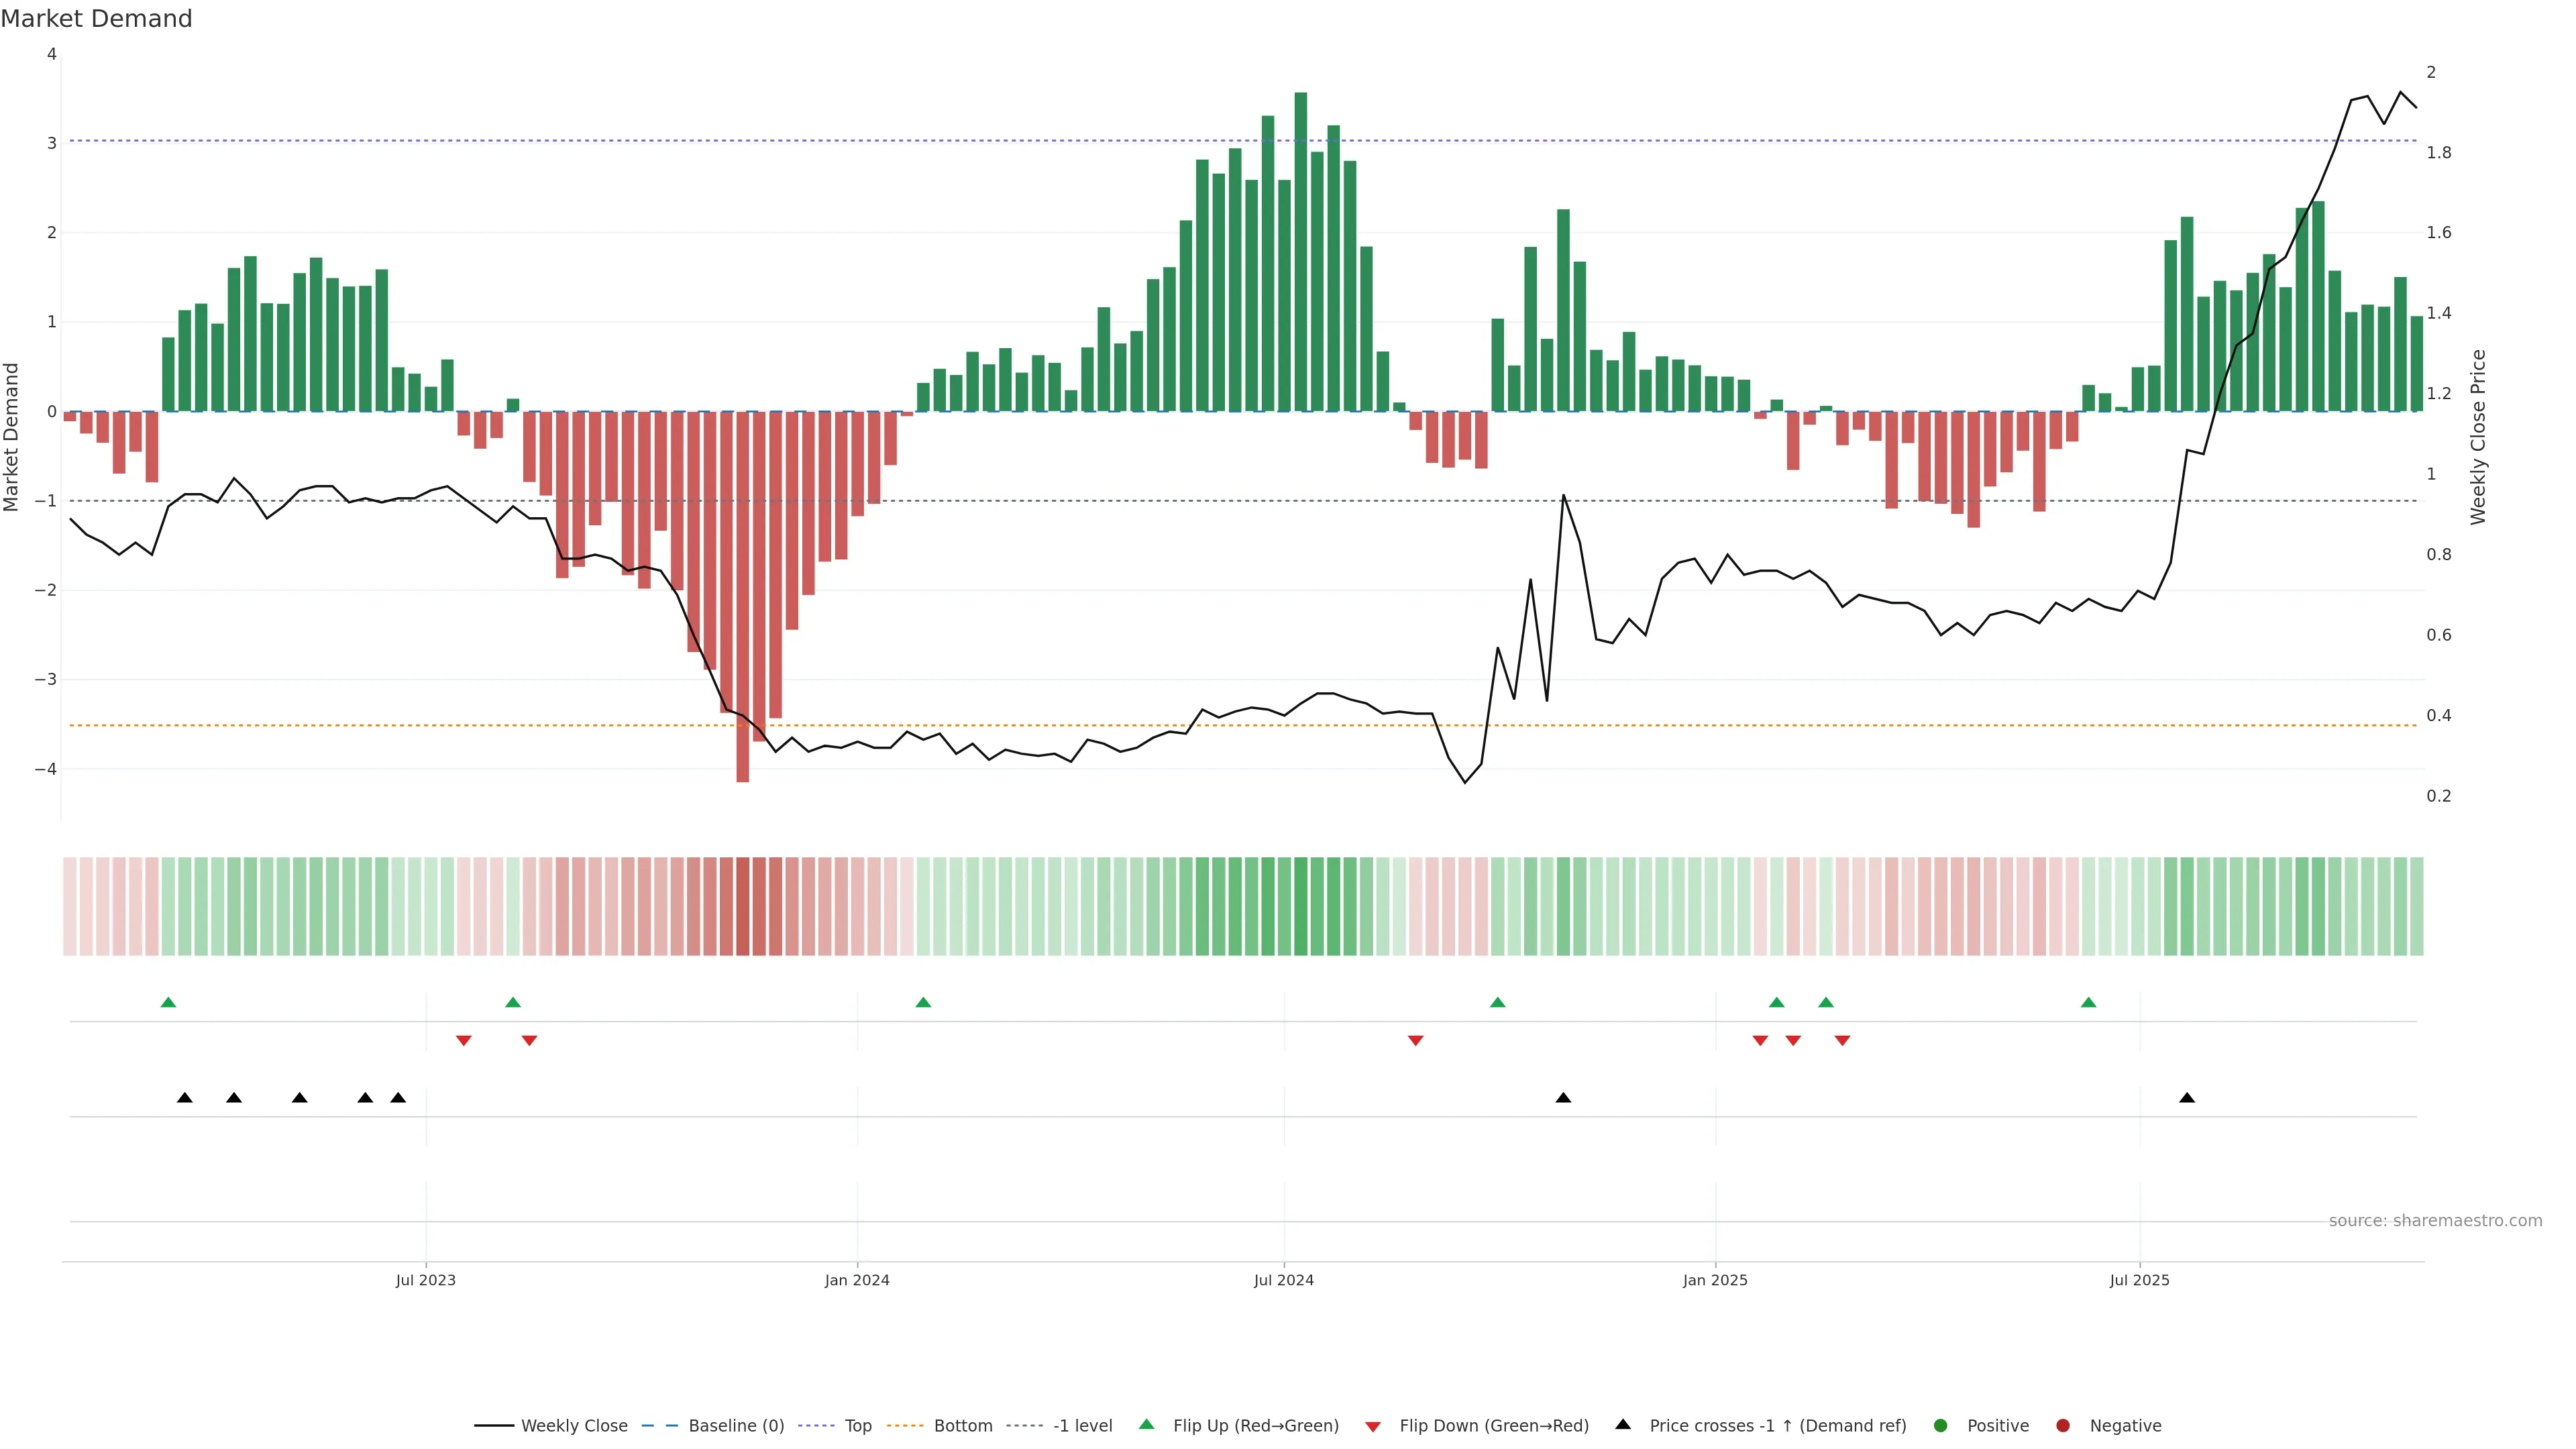Click the darkest red heatmap cell
The width and height of the screenshot is (2576, 1449).
tap(742, 906)
